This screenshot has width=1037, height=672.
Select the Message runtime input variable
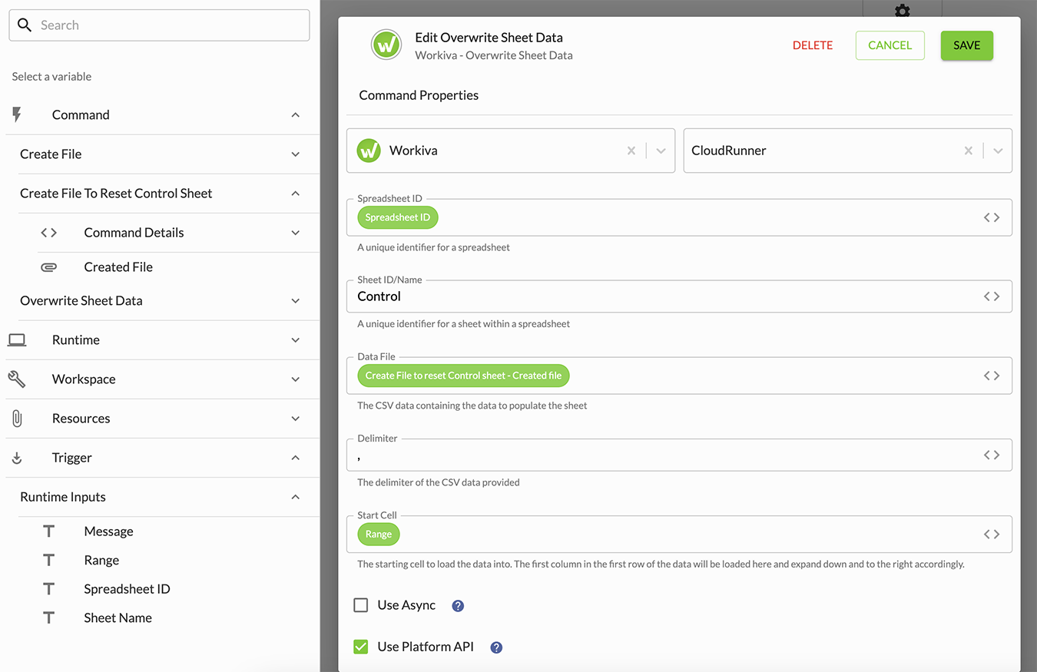click(108, 531)
